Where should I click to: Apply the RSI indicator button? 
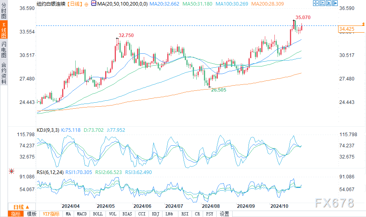coord(185,214)
